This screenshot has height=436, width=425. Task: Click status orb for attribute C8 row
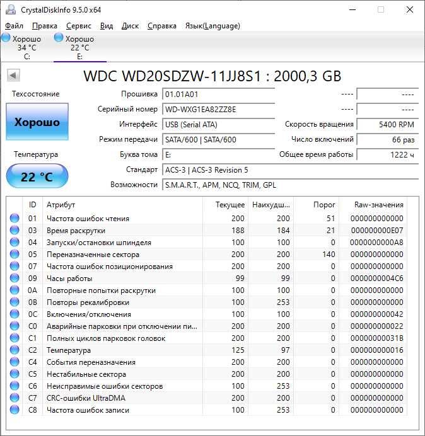click(15, 410)
